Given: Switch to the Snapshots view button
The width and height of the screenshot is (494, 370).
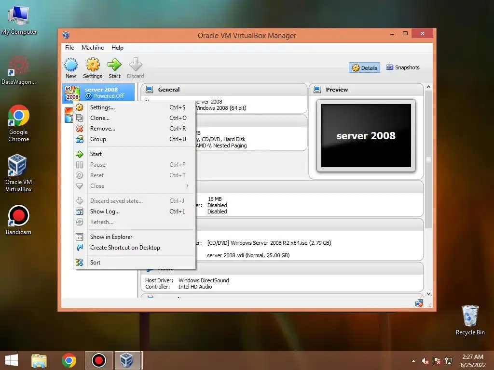Looking at the screenshot, I should point(403,67).
